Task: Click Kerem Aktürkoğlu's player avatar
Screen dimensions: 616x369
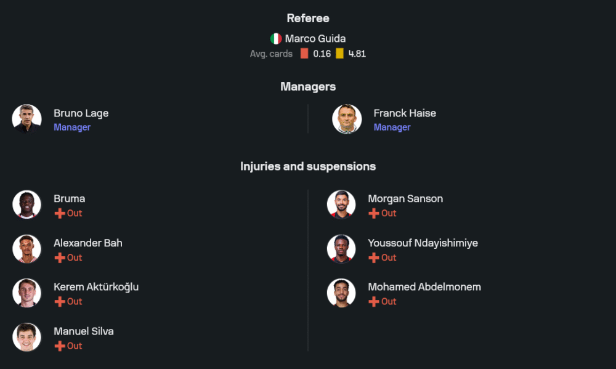Action: click(27, 293)
